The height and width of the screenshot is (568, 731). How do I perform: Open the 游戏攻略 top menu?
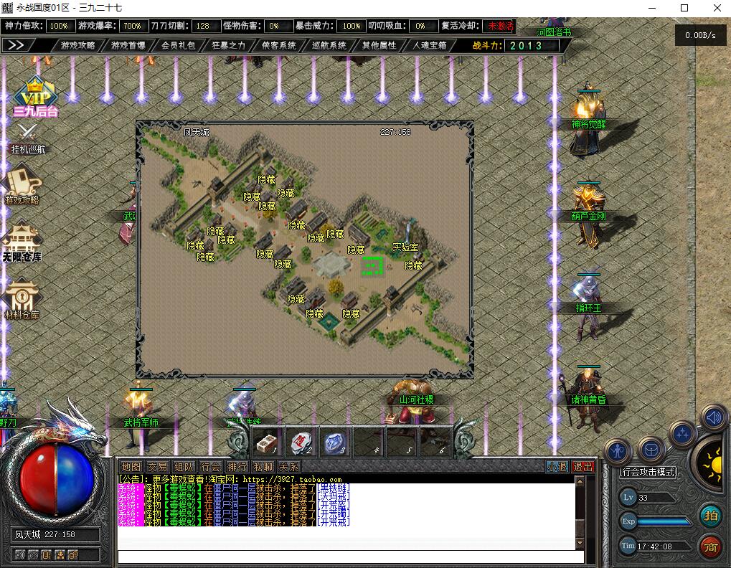(x=78, y=45)
